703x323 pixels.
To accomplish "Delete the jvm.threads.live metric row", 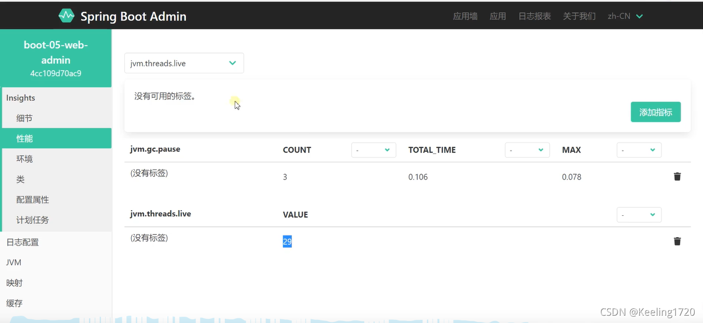I will [x=677, y=241].
